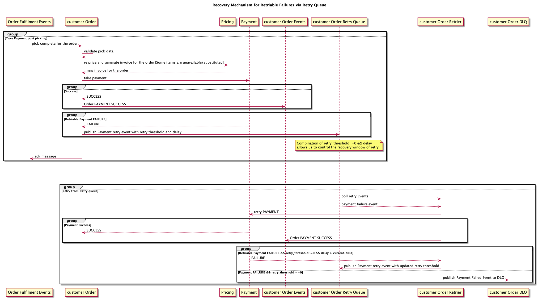
Task: Click group tab of the innermost failure frame
Action: tap(248, 248)
